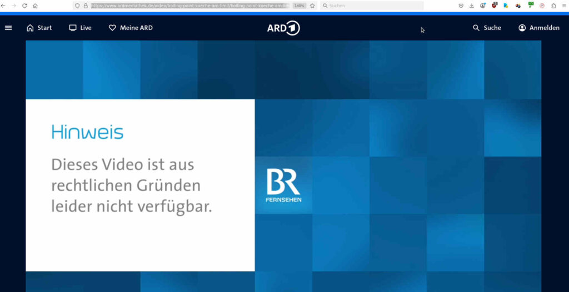Click Anmelden to sign in
The width and height of the screenshot is (569, 292).
pyautogui.click(x=539, y=28)
